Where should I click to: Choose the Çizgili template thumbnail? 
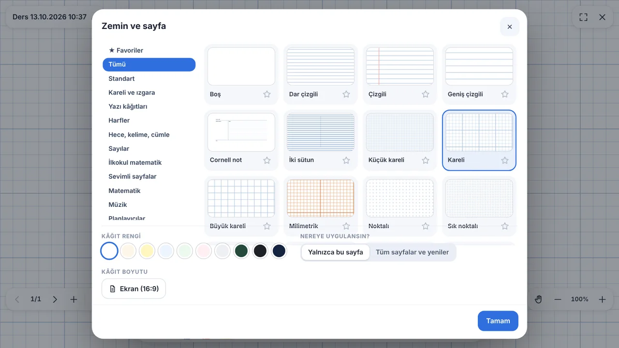[x=399, y=66]
